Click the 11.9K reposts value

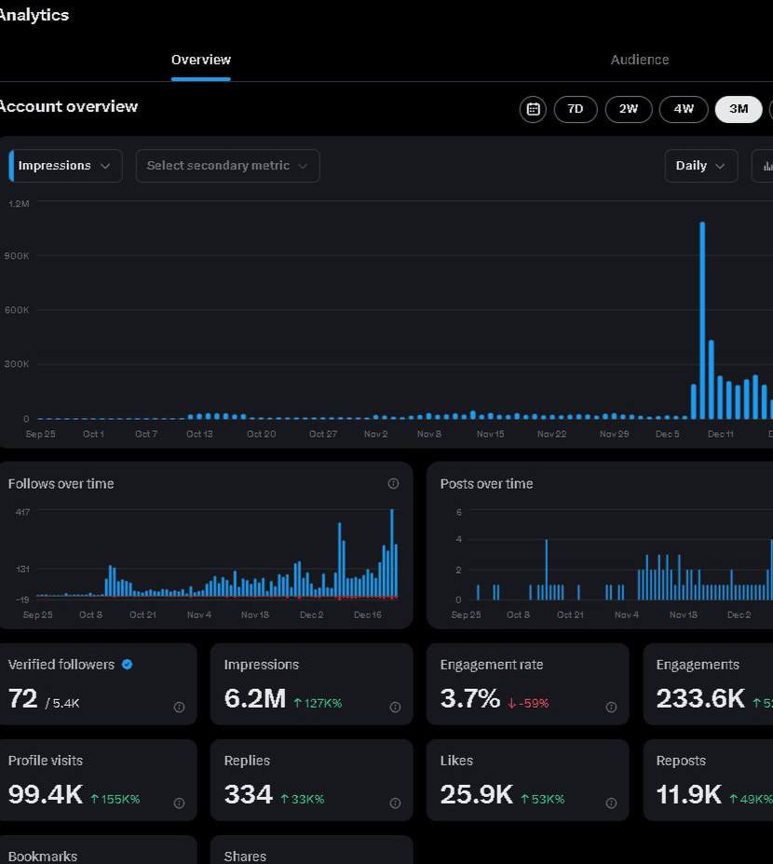coord(688,794)
